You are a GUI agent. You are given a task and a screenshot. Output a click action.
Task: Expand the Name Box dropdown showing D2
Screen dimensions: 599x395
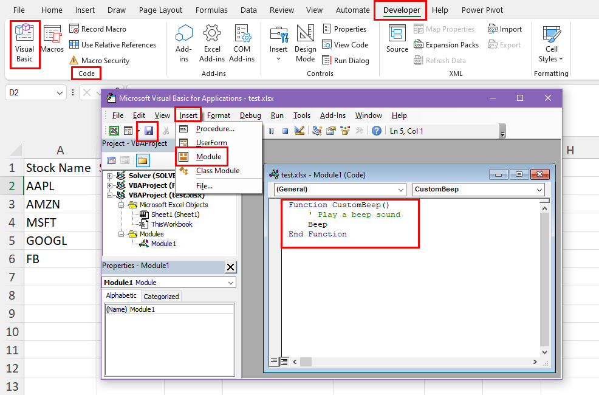[60, 93]
